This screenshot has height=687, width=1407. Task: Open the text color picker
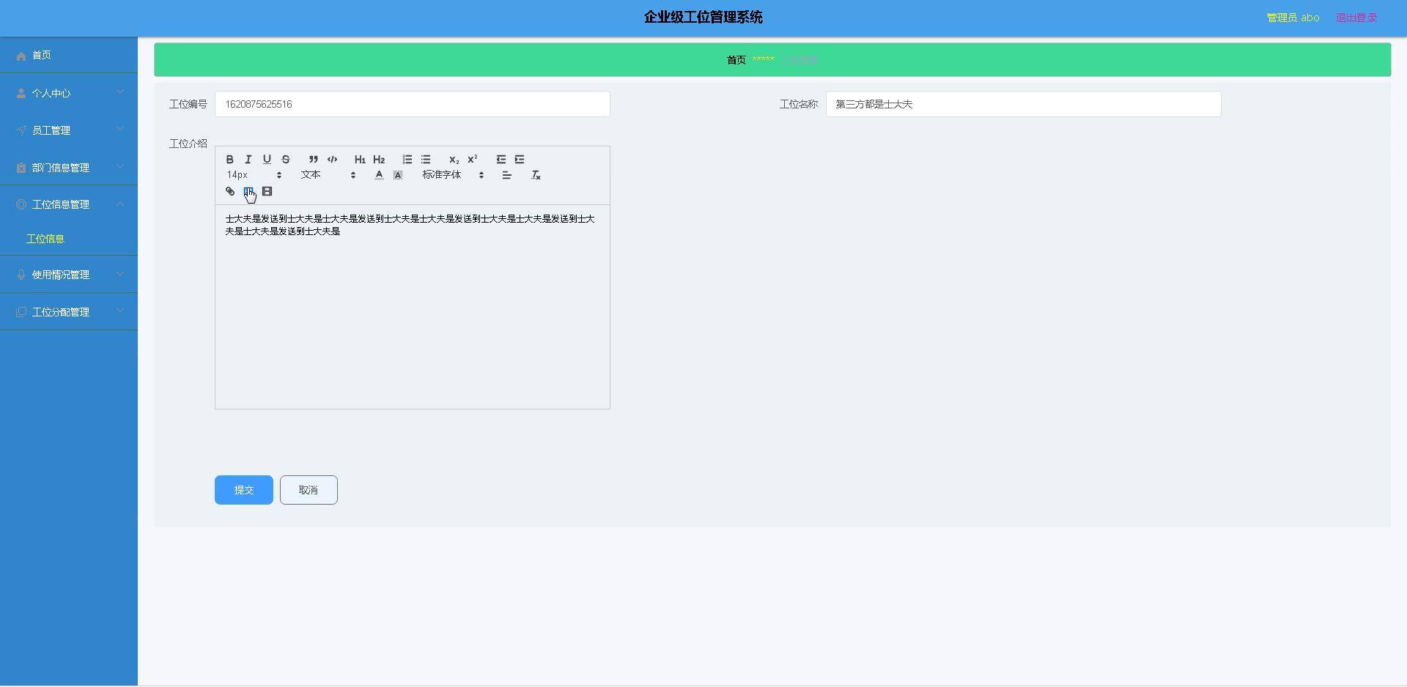[x=379, y=175]
